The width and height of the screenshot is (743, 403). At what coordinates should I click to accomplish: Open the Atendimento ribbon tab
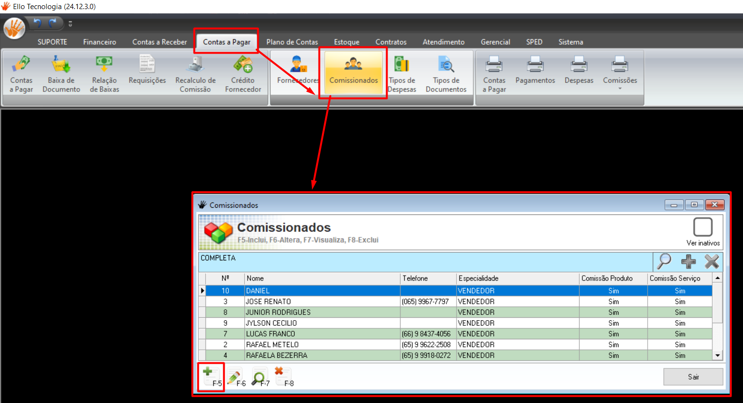(x=444, y=42)
